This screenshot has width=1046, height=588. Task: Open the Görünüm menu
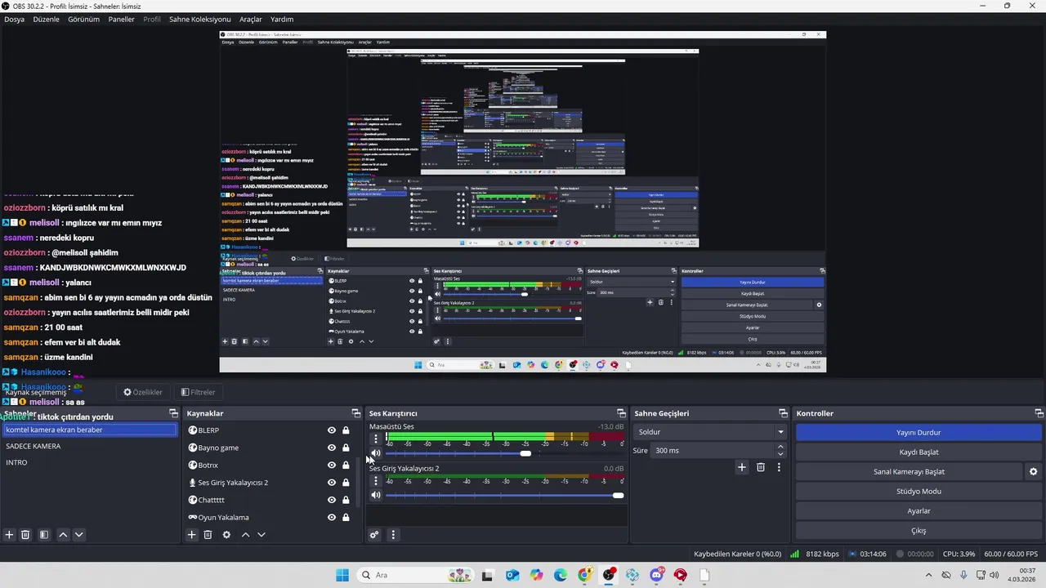83,19
